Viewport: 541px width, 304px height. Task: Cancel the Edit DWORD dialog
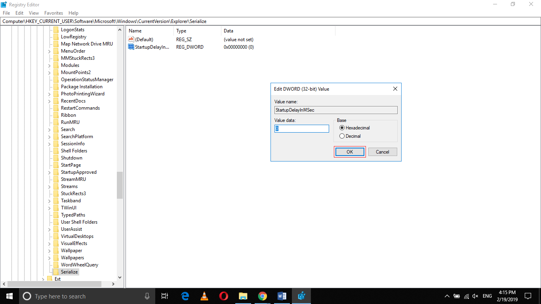tap(383, 152)
